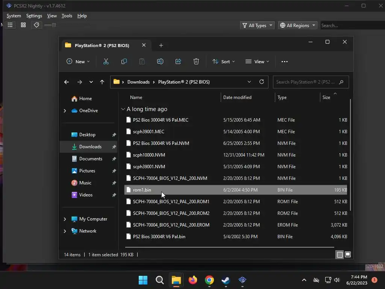
Task: Add a new File Explorer tab
Action: coord(161,46)
